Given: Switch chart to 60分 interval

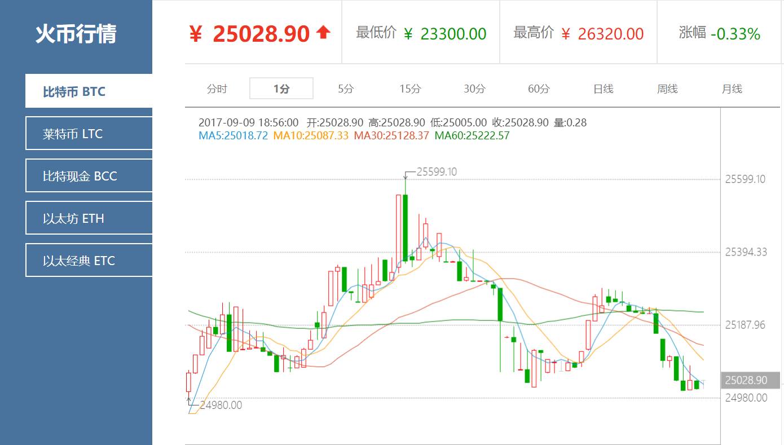Looking at the screenshot, I should tap(539, 89).
